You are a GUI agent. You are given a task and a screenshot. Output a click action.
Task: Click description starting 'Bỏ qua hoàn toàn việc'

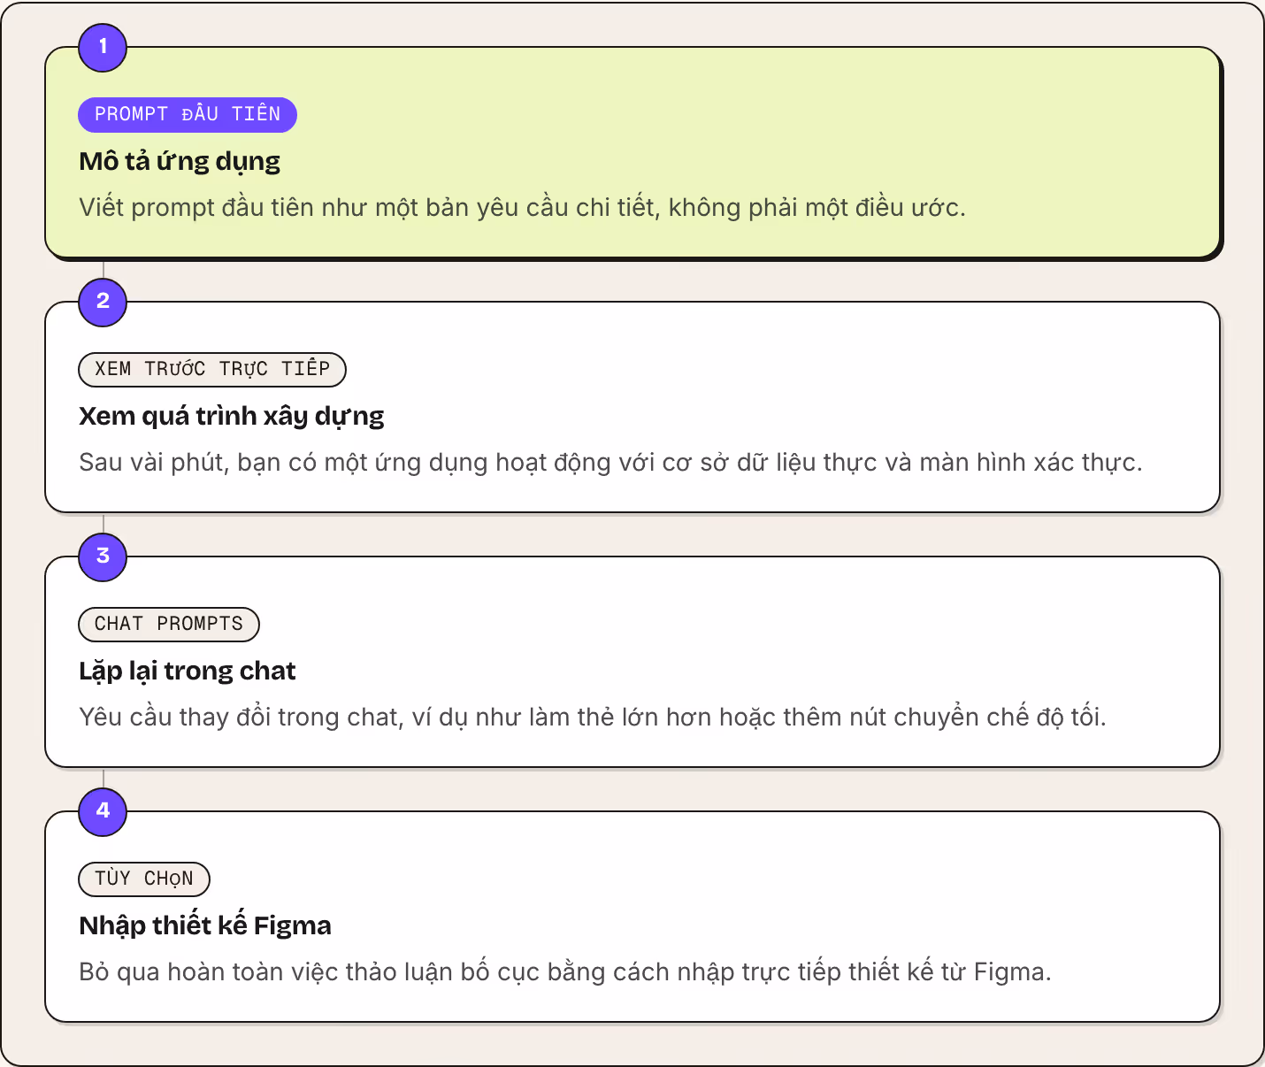(565, 972)
